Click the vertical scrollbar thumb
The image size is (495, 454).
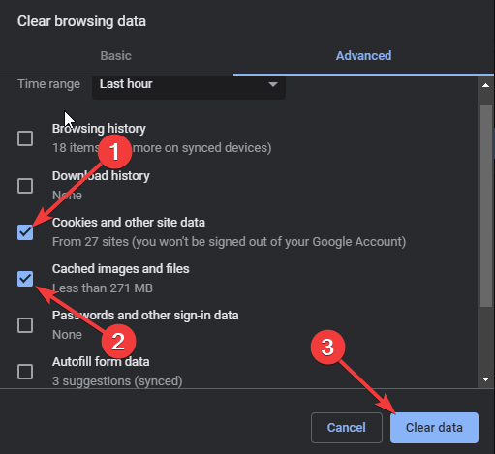485,205
